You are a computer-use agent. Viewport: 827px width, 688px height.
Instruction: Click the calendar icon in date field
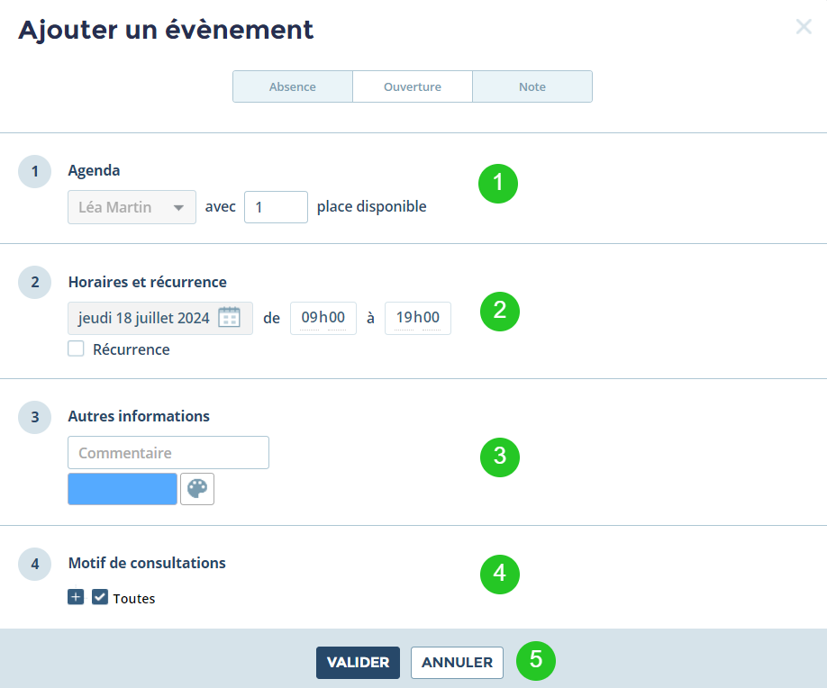[x=229, y=317]
